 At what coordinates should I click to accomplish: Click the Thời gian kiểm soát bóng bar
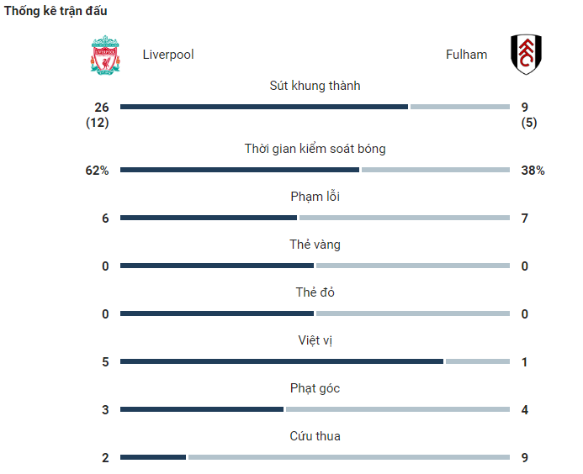pos(315,170)
